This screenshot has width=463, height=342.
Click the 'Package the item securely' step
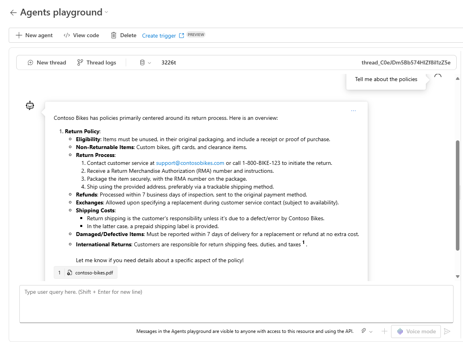(x=167, y=179)
